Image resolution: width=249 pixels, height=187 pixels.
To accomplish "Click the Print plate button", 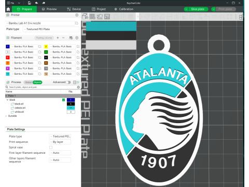I will (226, 9).
